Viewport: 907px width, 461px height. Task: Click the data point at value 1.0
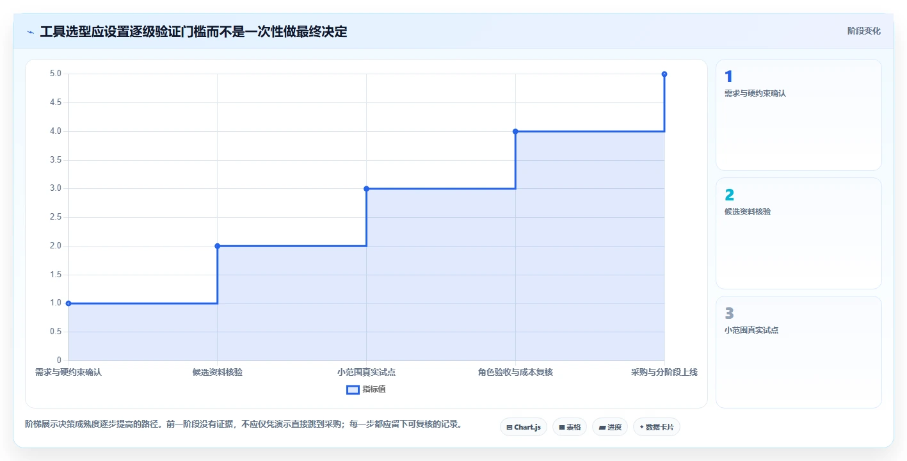pyautogui.click(x=68, y=303)
